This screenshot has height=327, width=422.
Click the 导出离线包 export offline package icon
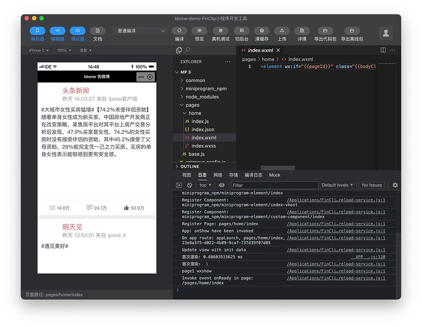(x=352, y=31)
